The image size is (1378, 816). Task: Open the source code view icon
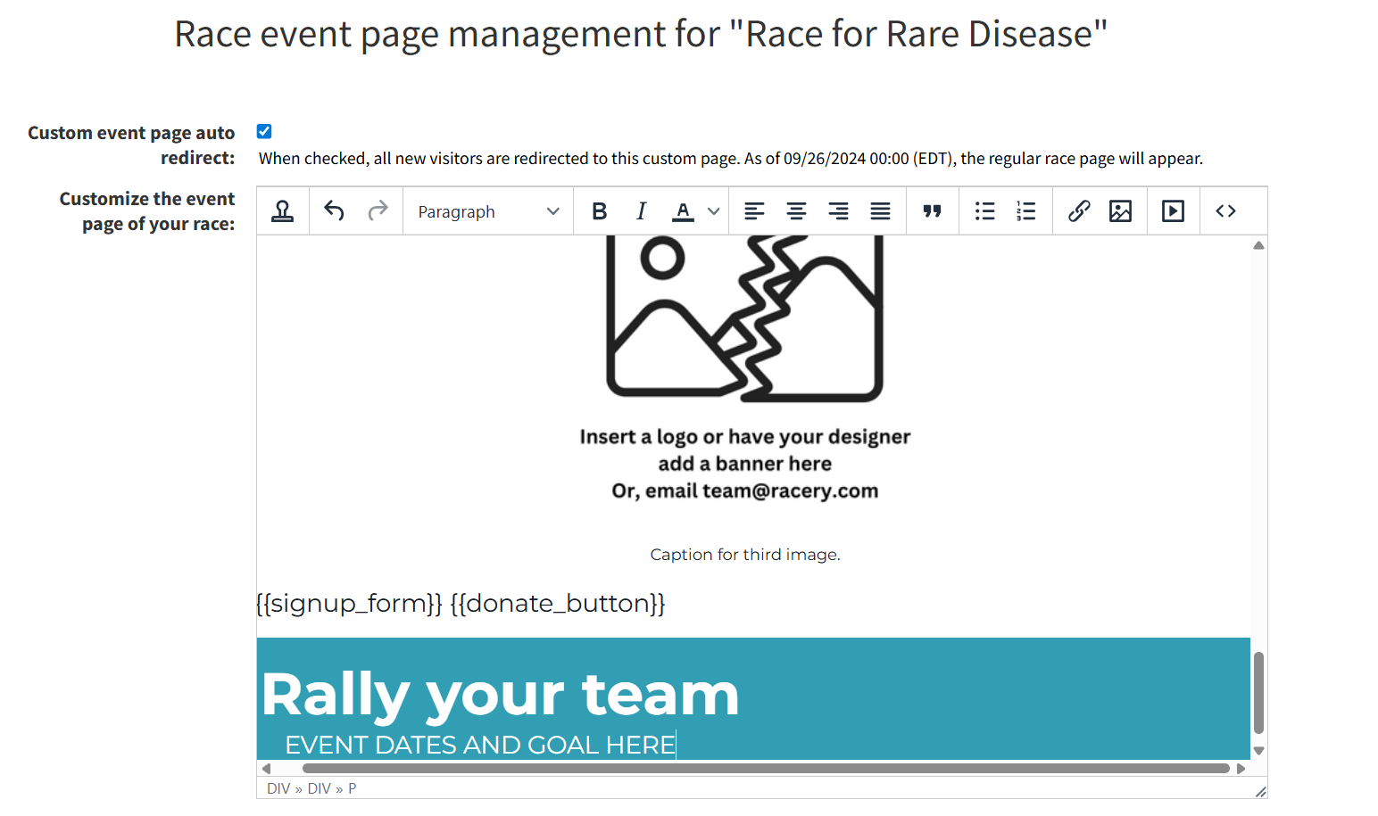coord(1225,210)
